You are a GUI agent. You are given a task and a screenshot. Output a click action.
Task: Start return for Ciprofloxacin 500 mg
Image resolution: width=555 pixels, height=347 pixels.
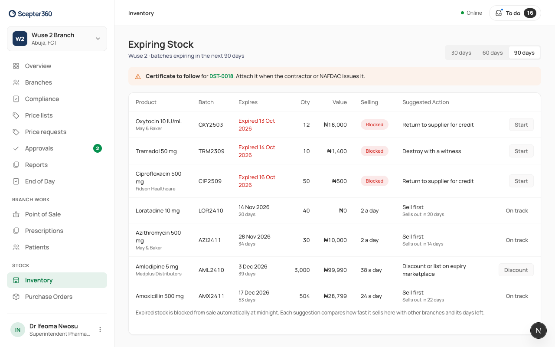521,181
